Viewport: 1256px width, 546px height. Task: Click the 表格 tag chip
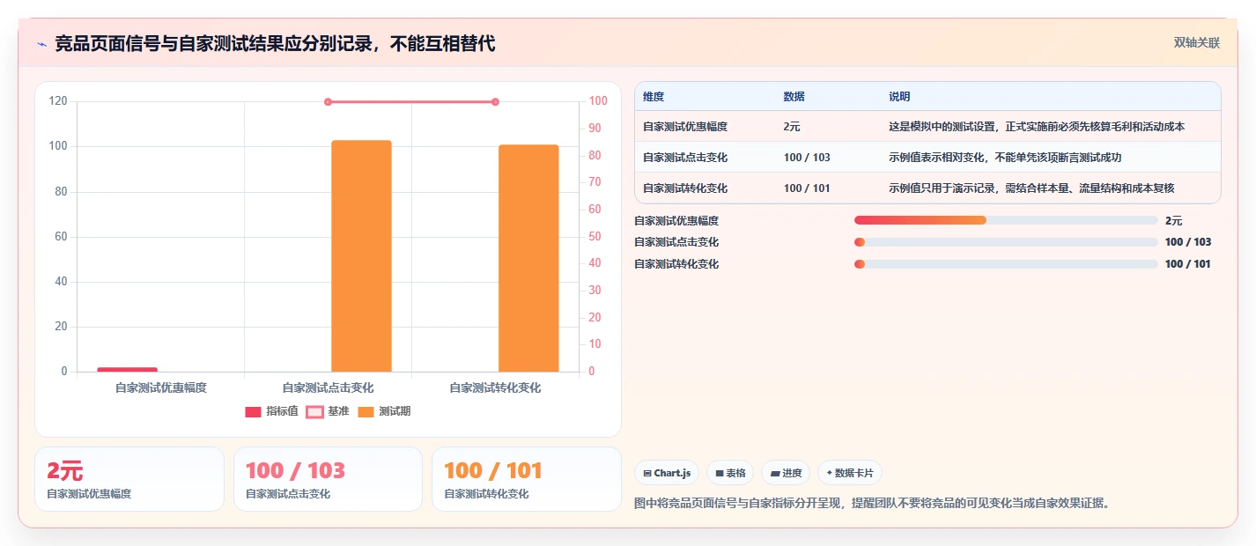730,473
